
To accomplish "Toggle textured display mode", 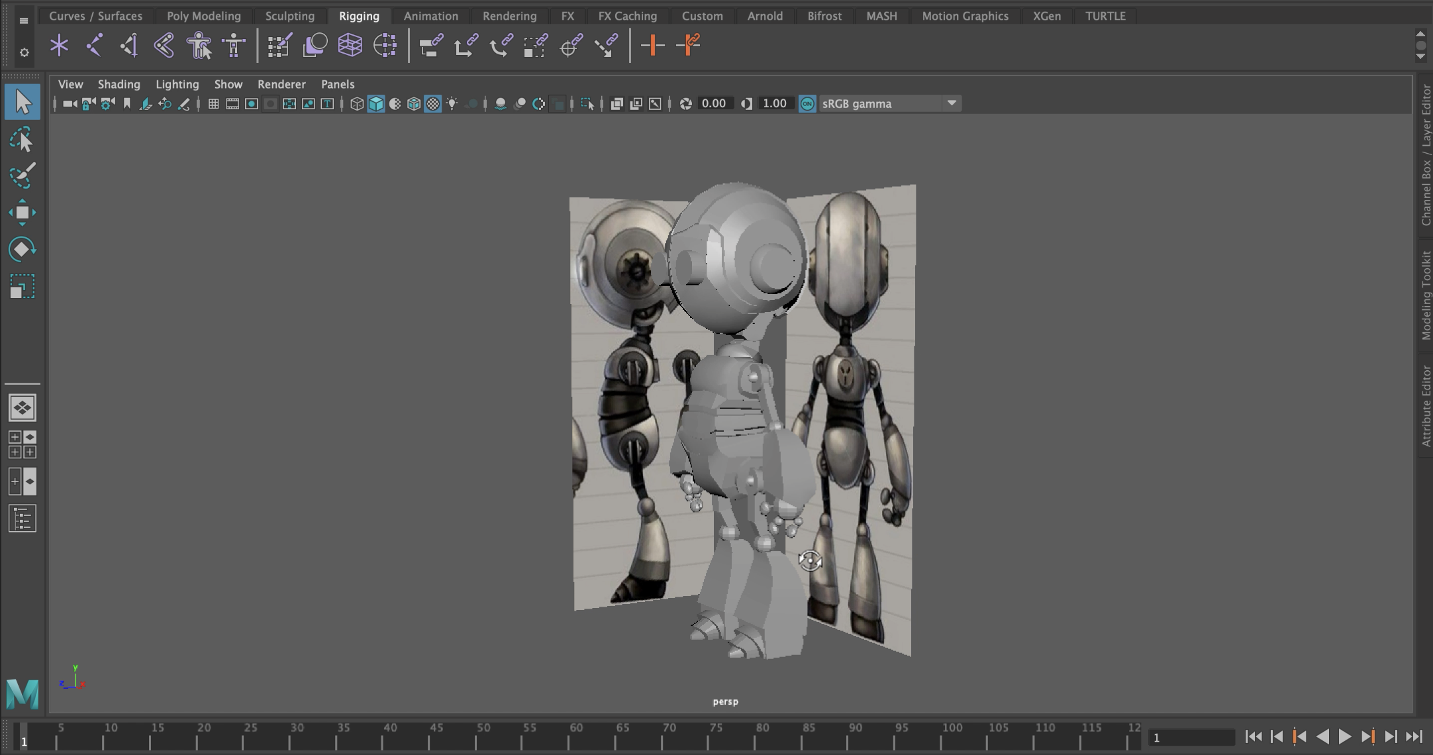I will click(x=432, y=104).
